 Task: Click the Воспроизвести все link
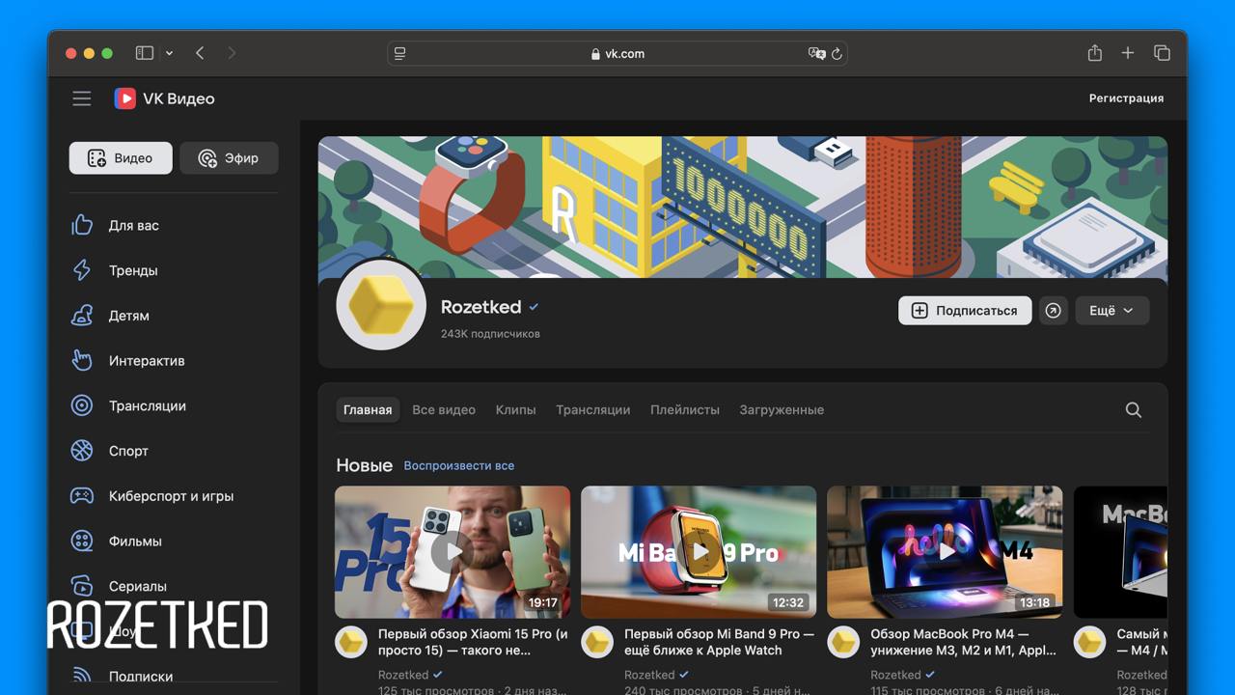458,465
